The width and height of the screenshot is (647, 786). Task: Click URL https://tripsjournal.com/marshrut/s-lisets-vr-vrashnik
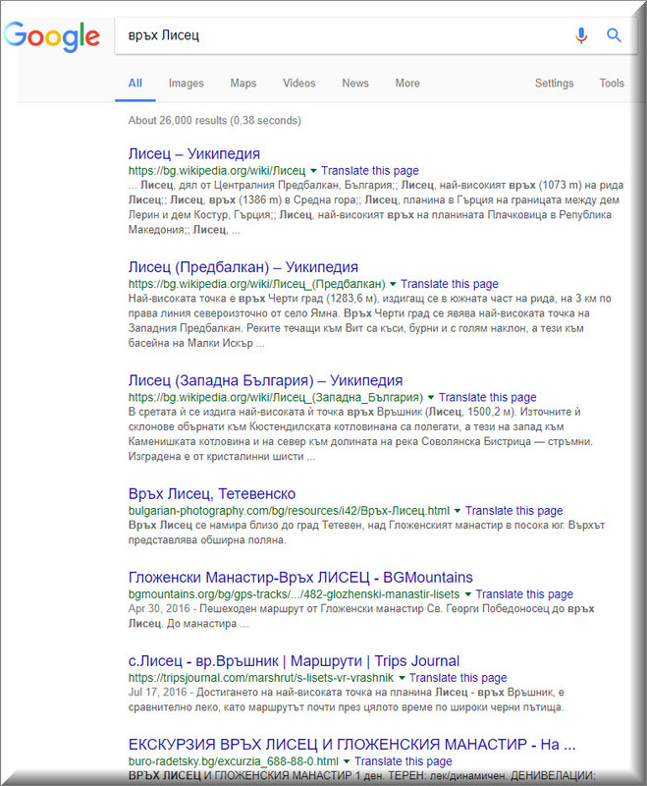(261, 678)
